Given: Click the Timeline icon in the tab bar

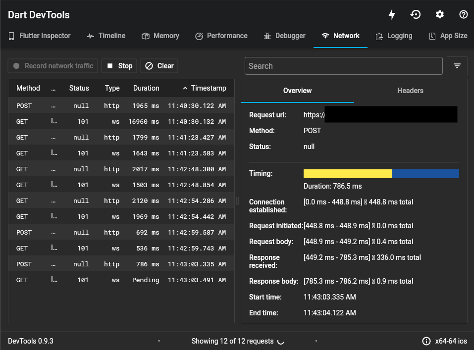Looking at the screenshot, I should coord(90,36).
